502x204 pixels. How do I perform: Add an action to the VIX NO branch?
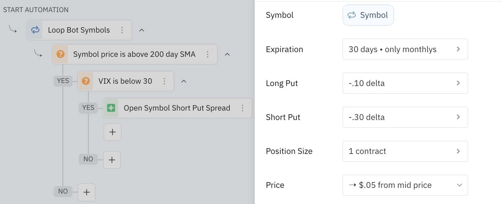click(112, 160)
